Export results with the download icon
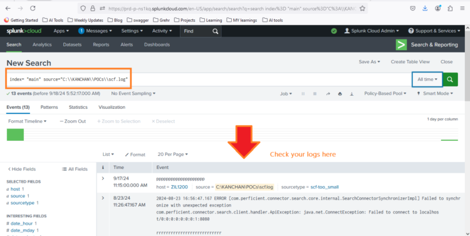Screen dimensions: 470x236 (x=352, y=94)
